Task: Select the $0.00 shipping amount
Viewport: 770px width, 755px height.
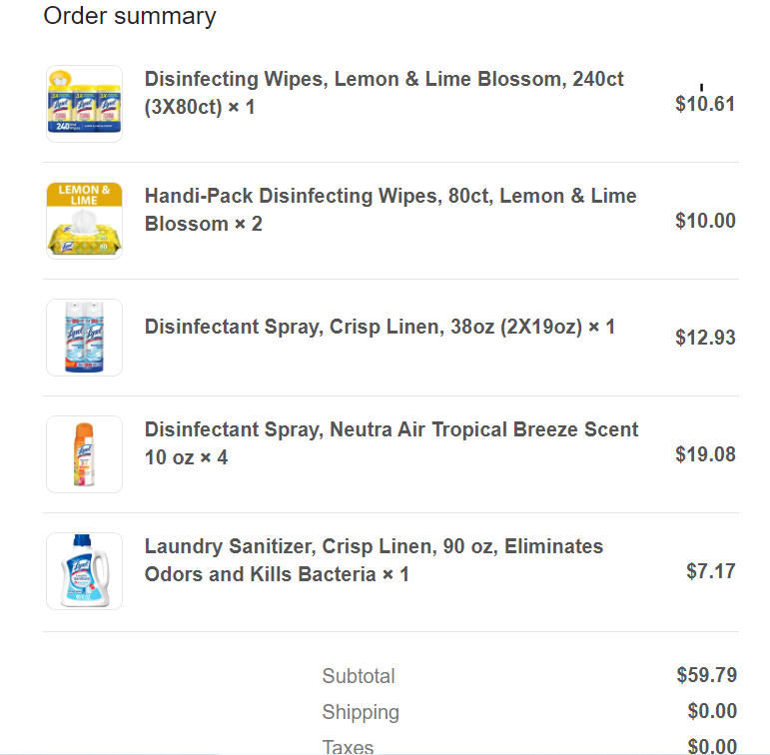Action: click(x=712, y=711)
